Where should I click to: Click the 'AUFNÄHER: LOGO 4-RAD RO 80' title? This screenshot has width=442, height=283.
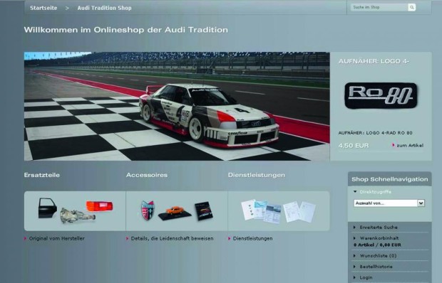pyautogui.click(x=375, y=133)
